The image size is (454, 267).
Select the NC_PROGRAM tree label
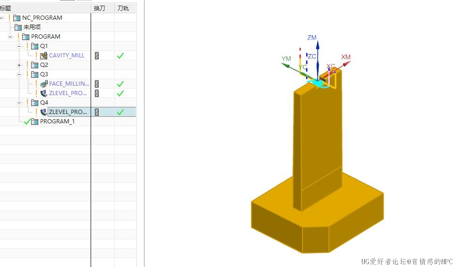[x=42, y=18]
